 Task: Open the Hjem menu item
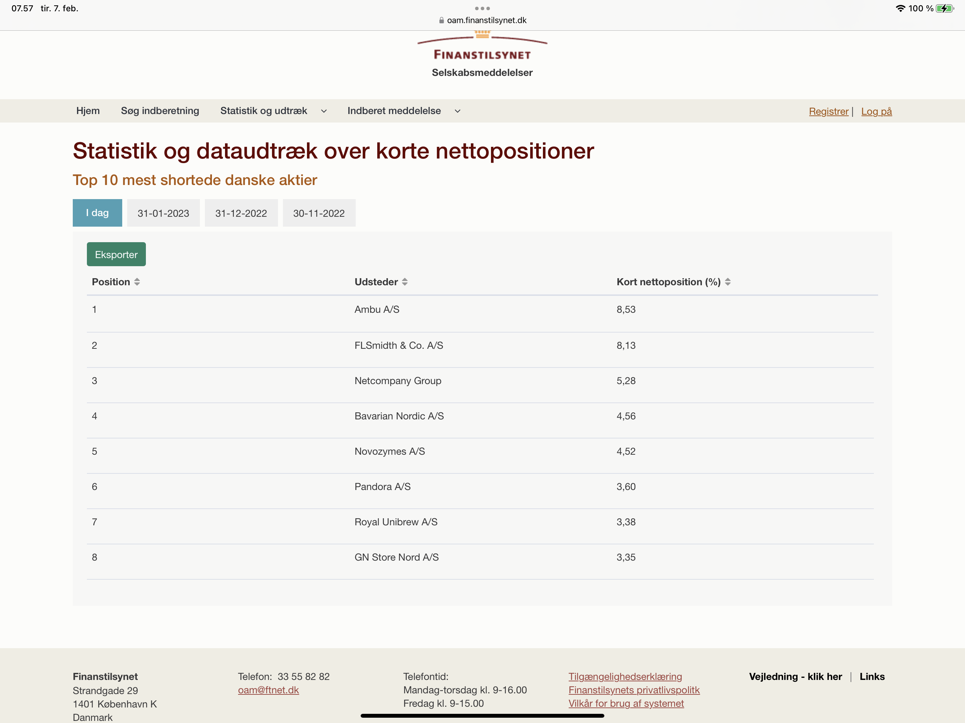coord(88,111)
